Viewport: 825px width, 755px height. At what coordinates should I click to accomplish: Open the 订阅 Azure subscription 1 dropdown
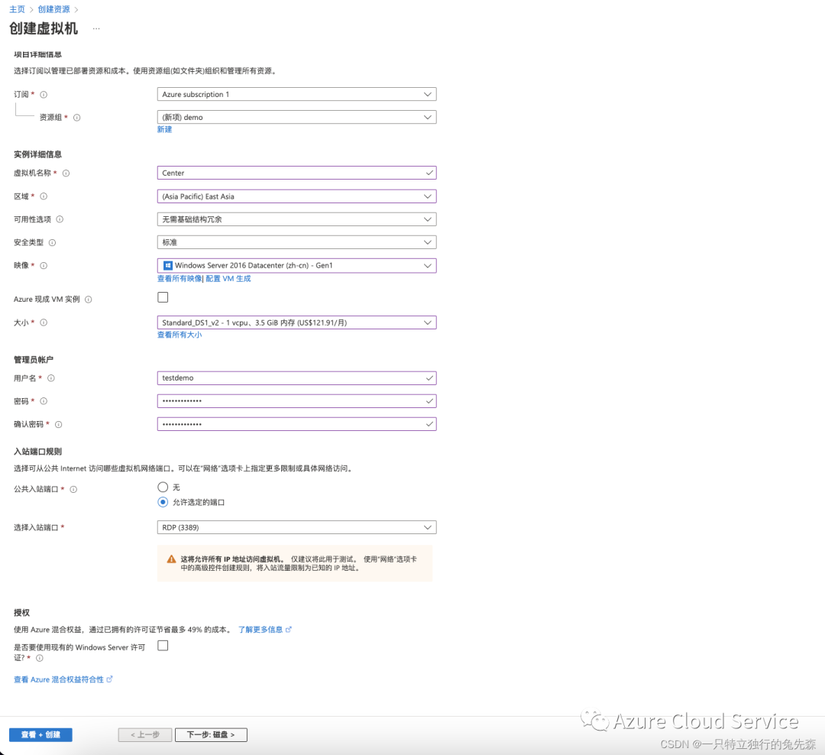click(x=296, y=94)
